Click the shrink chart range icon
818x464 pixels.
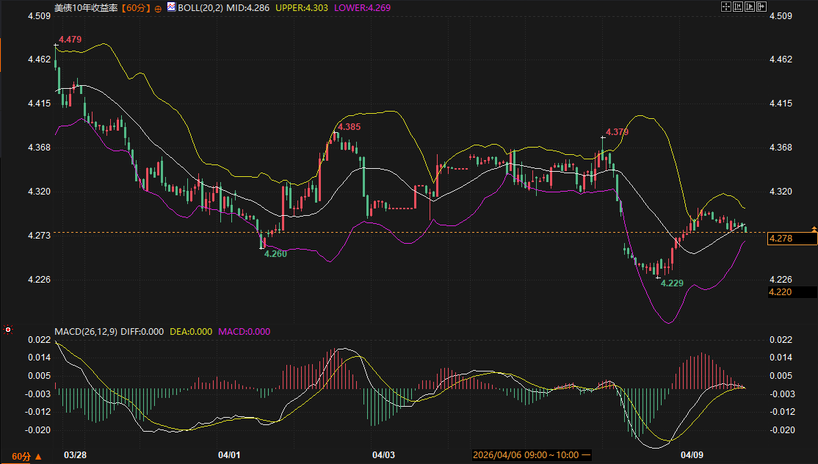738,7
